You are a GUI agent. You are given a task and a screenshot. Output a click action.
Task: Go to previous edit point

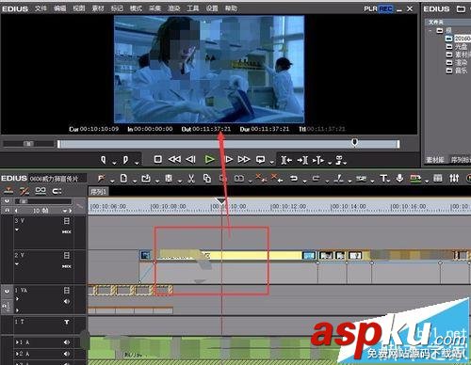tap(286, 160)
